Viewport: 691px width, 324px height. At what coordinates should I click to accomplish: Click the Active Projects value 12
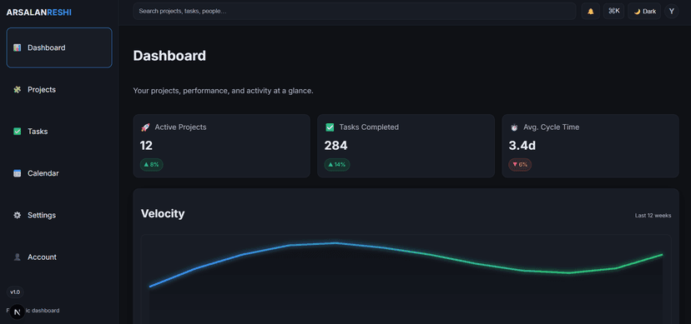pos(146,146)
